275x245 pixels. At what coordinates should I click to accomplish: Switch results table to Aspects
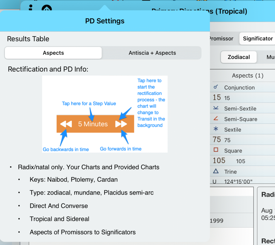pyautogui.click(x=53, y=53)
